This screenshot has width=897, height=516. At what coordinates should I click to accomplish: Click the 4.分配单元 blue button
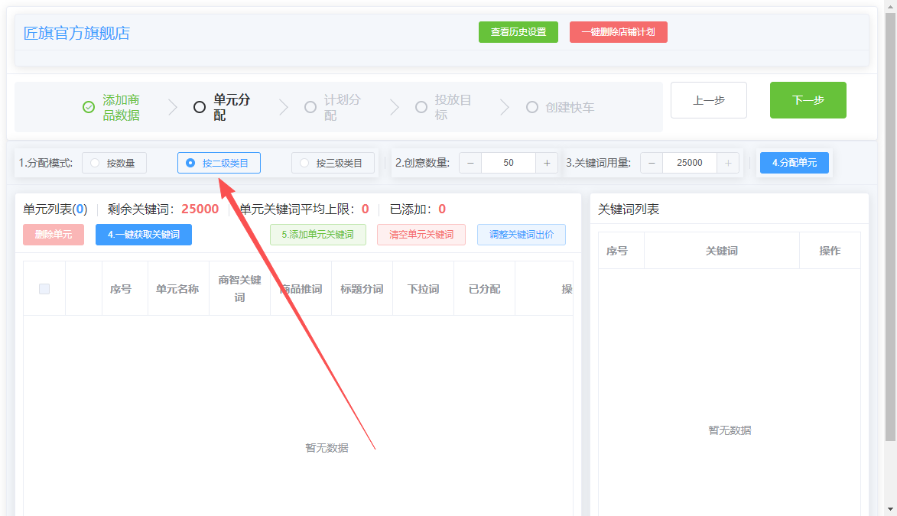click(794, 163)
